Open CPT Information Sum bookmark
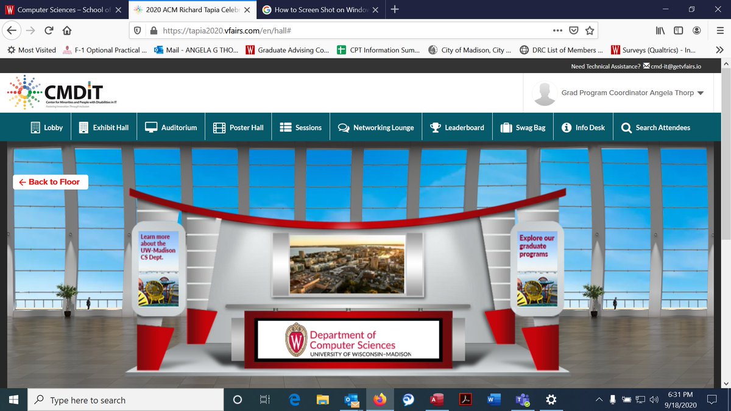Viewport: 731px width, 411px height. point(379,50)
